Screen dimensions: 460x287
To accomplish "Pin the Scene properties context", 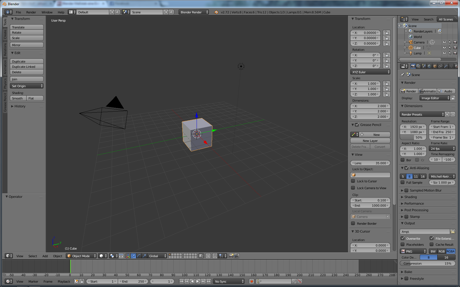I will 403,75.
